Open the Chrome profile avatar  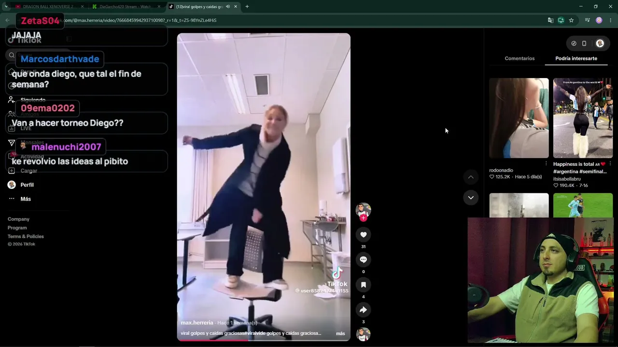click(599, 20)
